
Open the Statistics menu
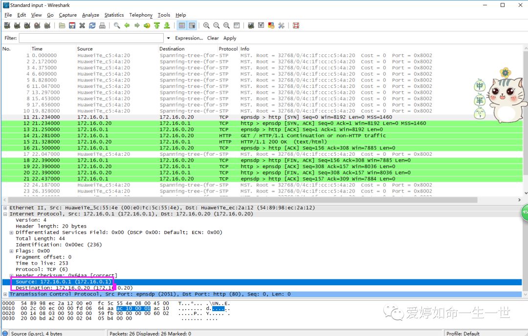[114, 15]
